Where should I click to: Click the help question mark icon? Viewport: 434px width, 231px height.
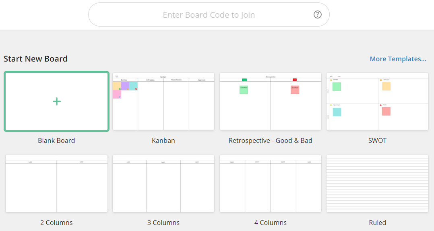(x=318, y=14)
